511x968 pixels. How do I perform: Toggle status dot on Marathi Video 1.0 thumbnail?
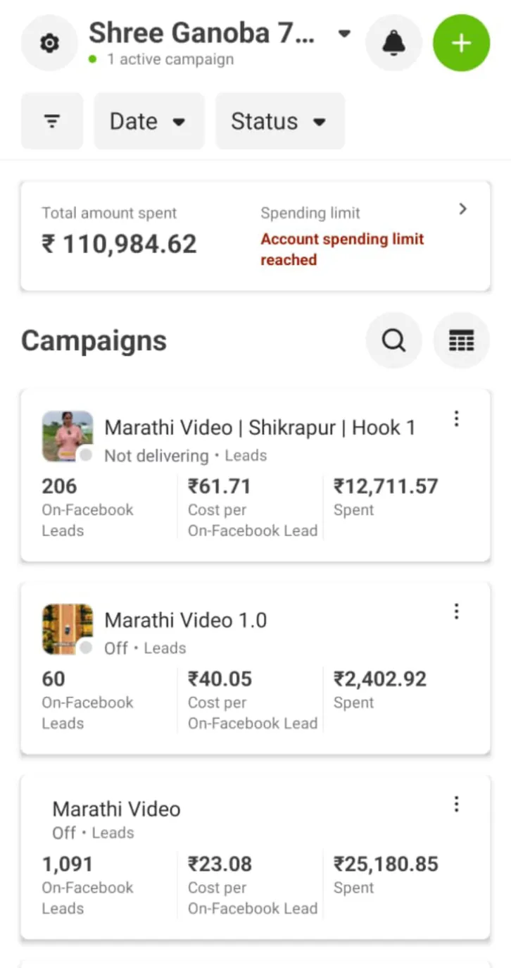pyautogui.click(x=86, y=647)
